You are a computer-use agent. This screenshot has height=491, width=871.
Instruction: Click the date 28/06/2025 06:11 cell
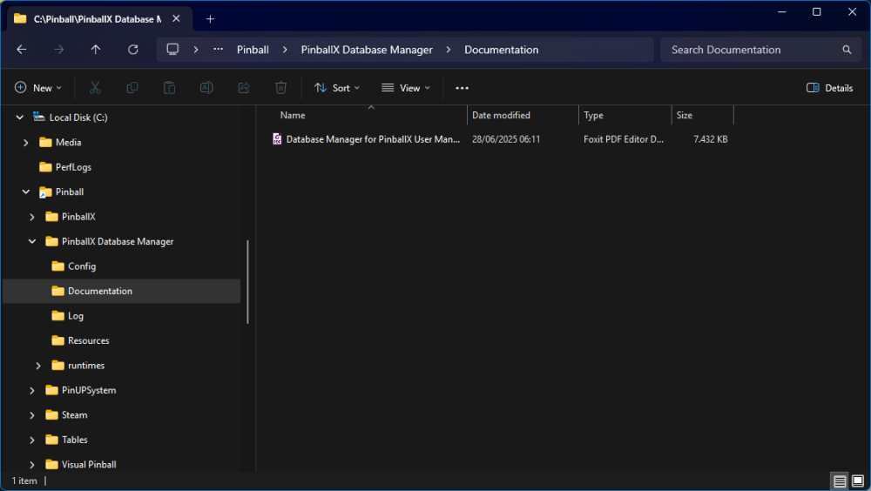[x=506, y=139]
